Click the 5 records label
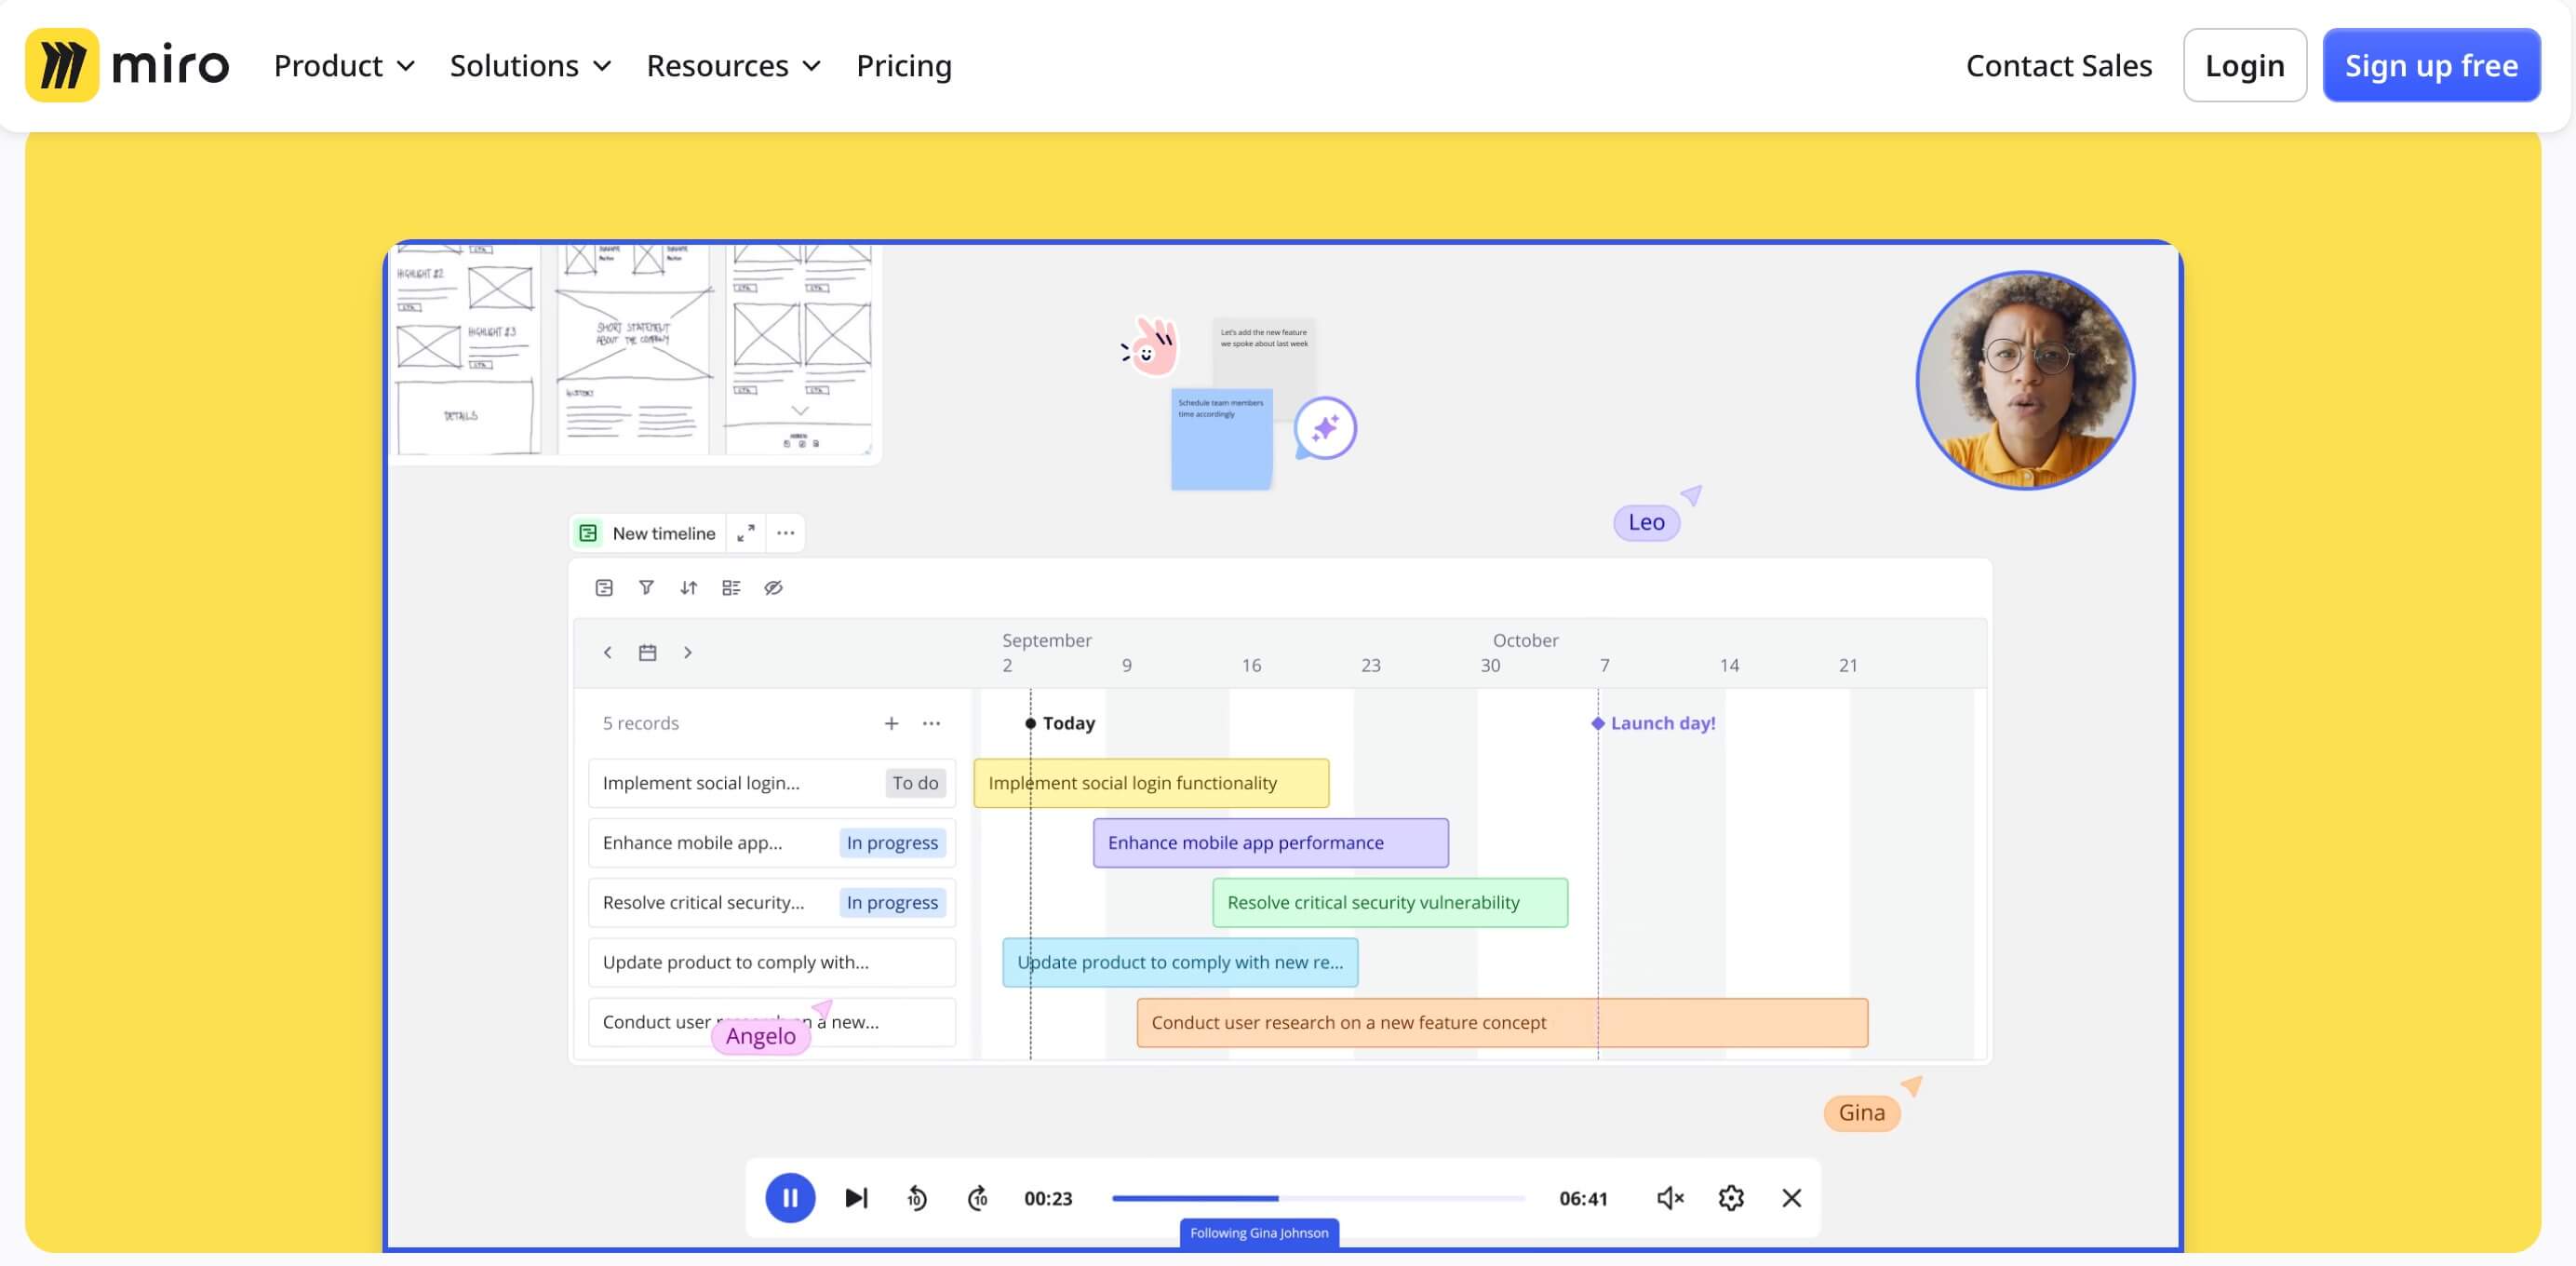 click(x=640, y=723)
